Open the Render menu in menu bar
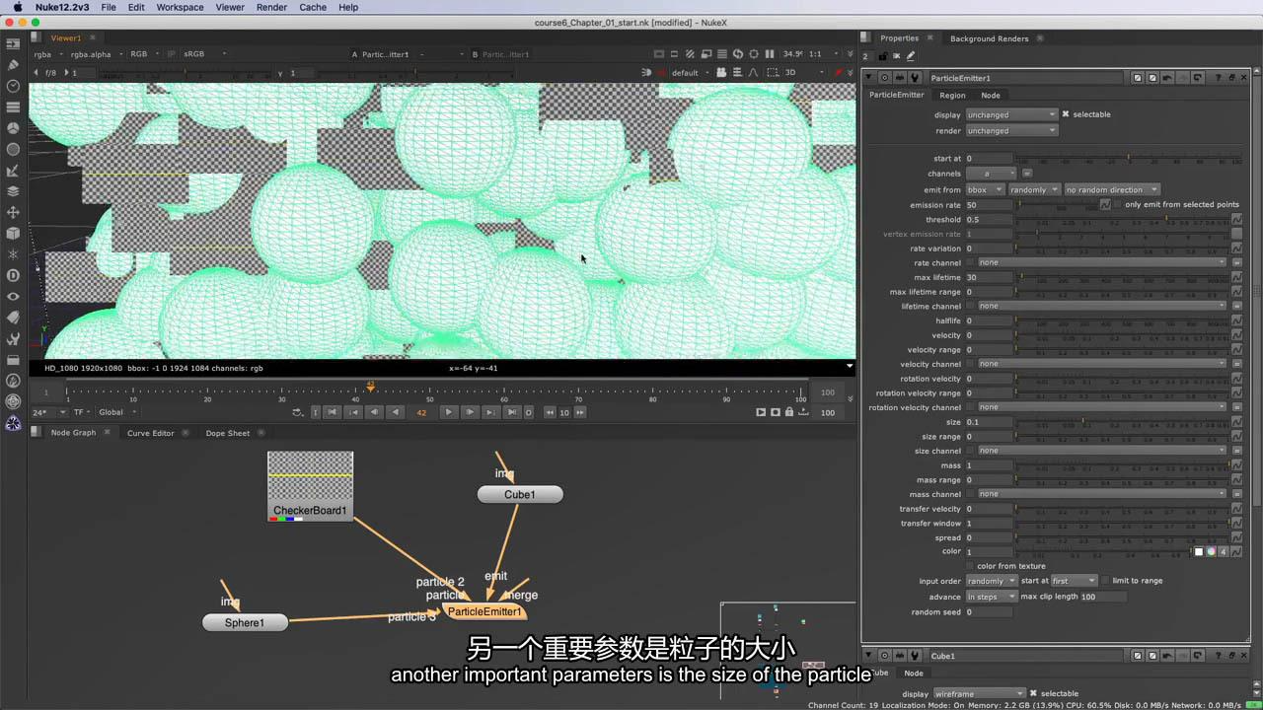Screen dimensions: 1263x710 (271, 7)
